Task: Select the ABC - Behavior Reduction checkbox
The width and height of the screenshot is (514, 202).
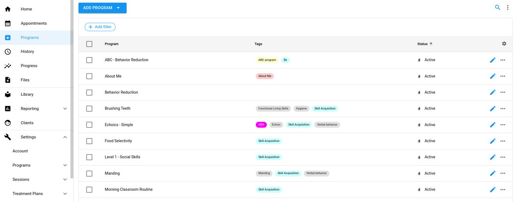Action: (89, 60)
